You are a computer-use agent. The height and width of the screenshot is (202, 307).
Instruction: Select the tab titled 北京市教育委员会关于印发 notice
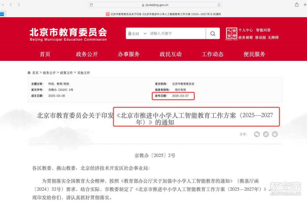point(163,14)
